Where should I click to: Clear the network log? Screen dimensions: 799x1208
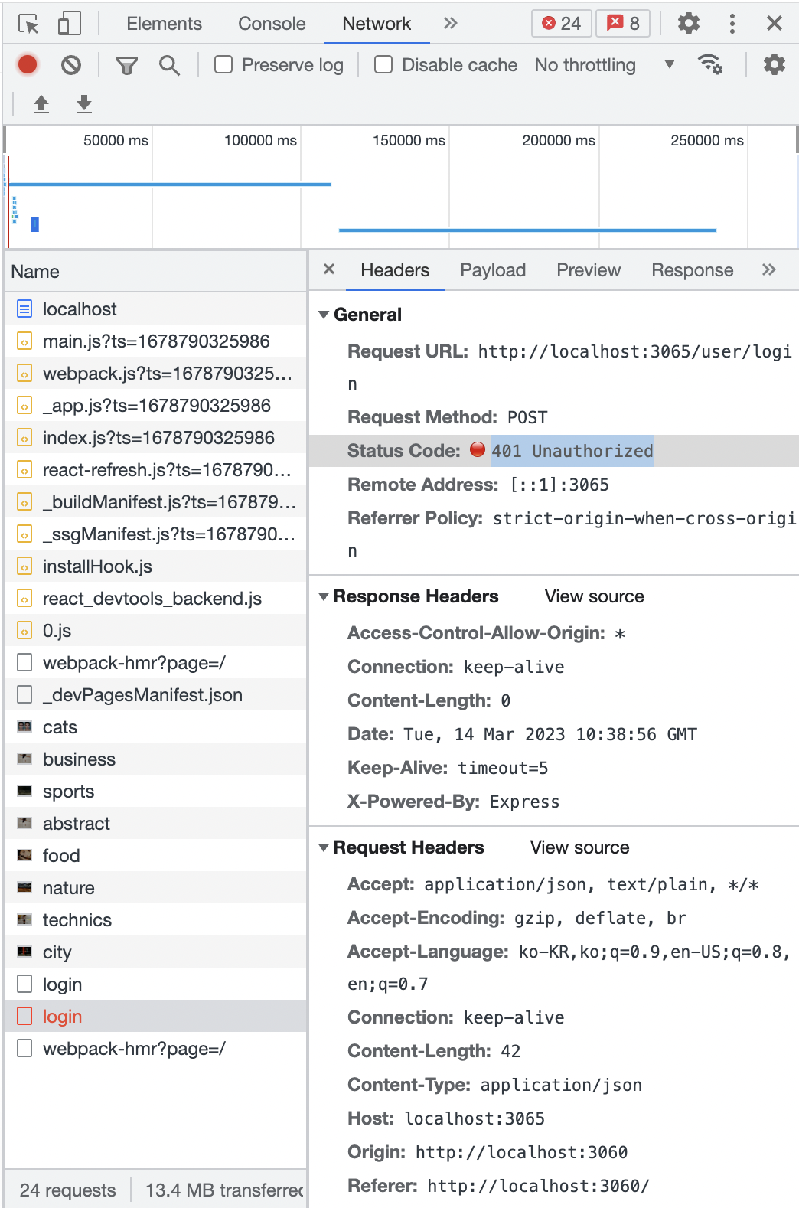(x=71, y=65)
